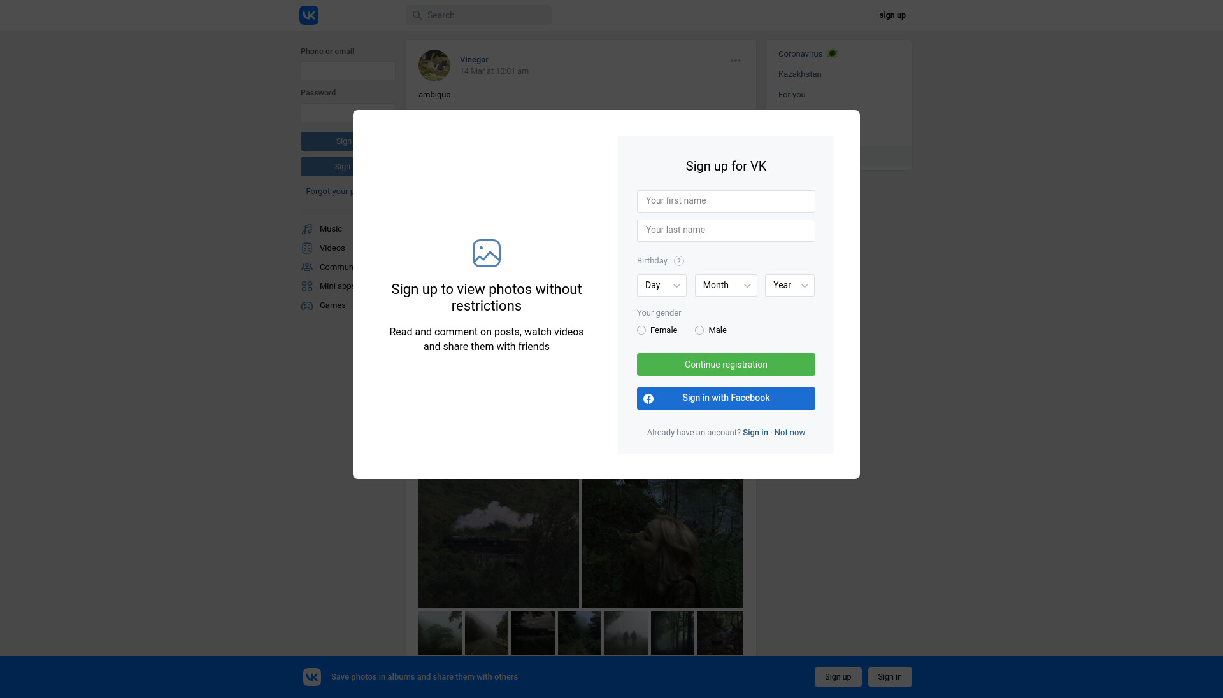Open the Vinegar author name link
This screenshot has width=1223, height=698.
(474, 60)
